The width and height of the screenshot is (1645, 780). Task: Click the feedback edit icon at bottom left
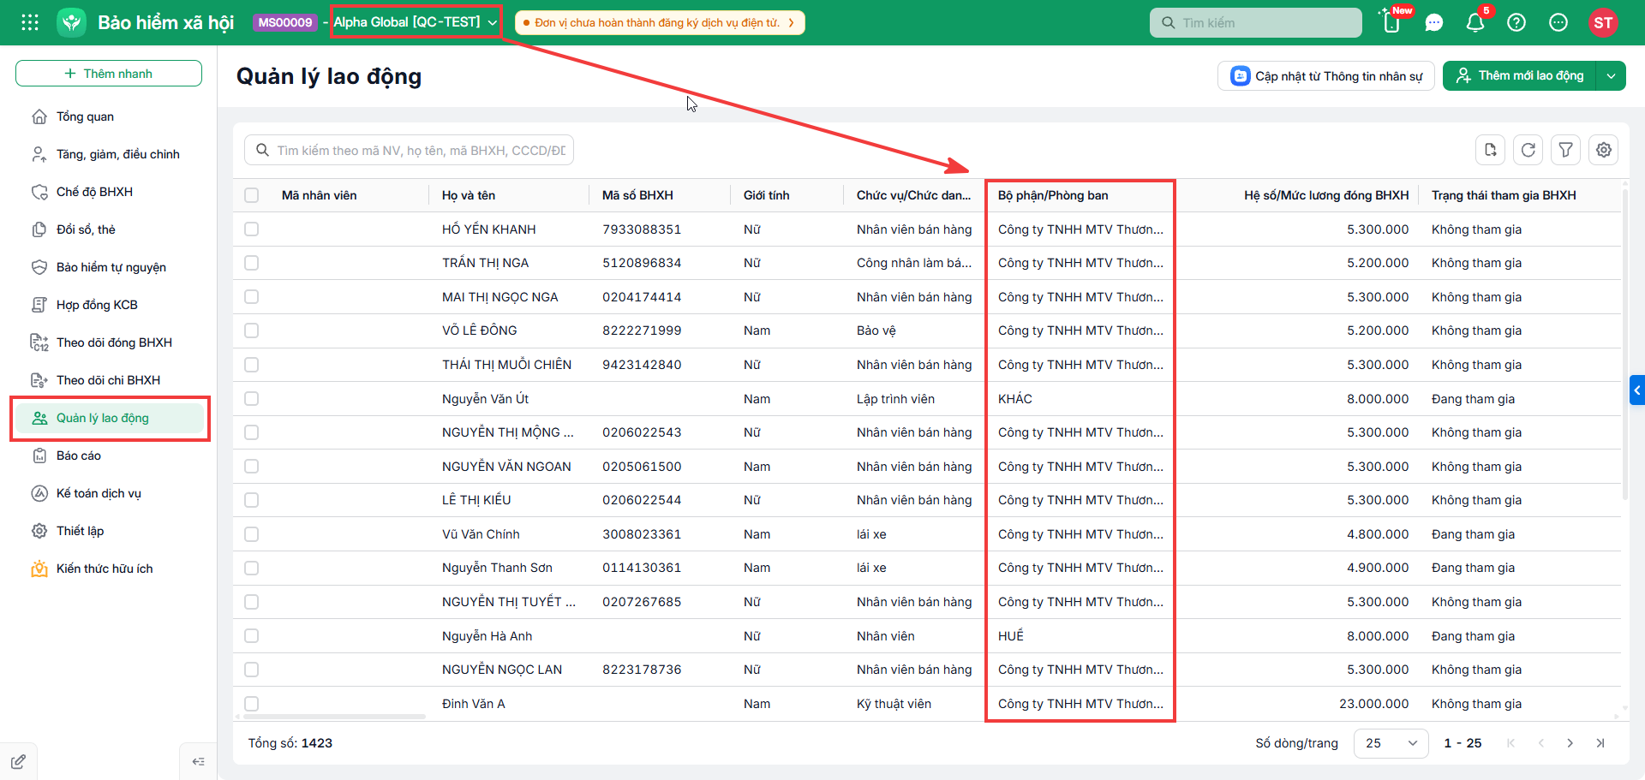pos(18,761)
